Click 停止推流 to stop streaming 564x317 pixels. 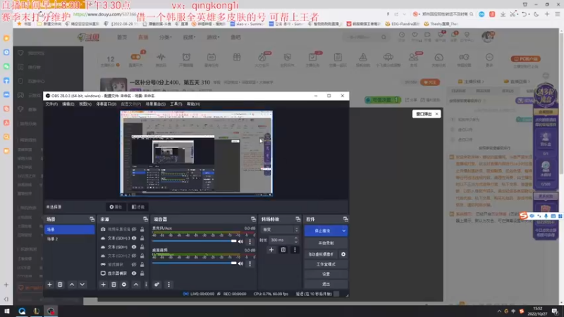click(322, 231)
